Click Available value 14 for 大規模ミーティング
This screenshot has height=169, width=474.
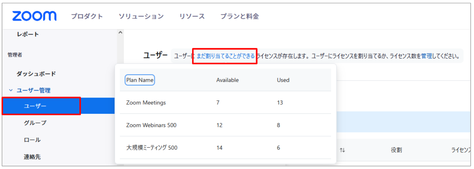coord(219,148)
